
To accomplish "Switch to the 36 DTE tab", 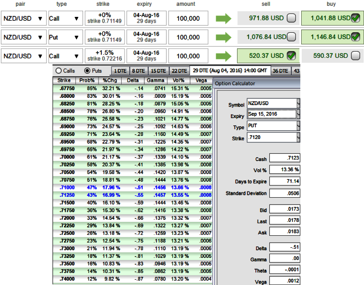I will (x=280, y=71).
